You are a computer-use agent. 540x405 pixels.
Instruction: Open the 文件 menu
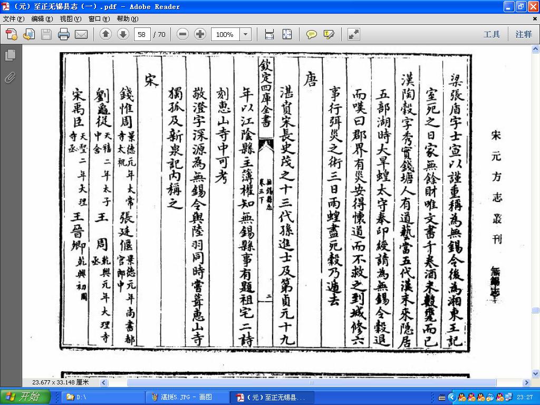(x=14, y=19)
